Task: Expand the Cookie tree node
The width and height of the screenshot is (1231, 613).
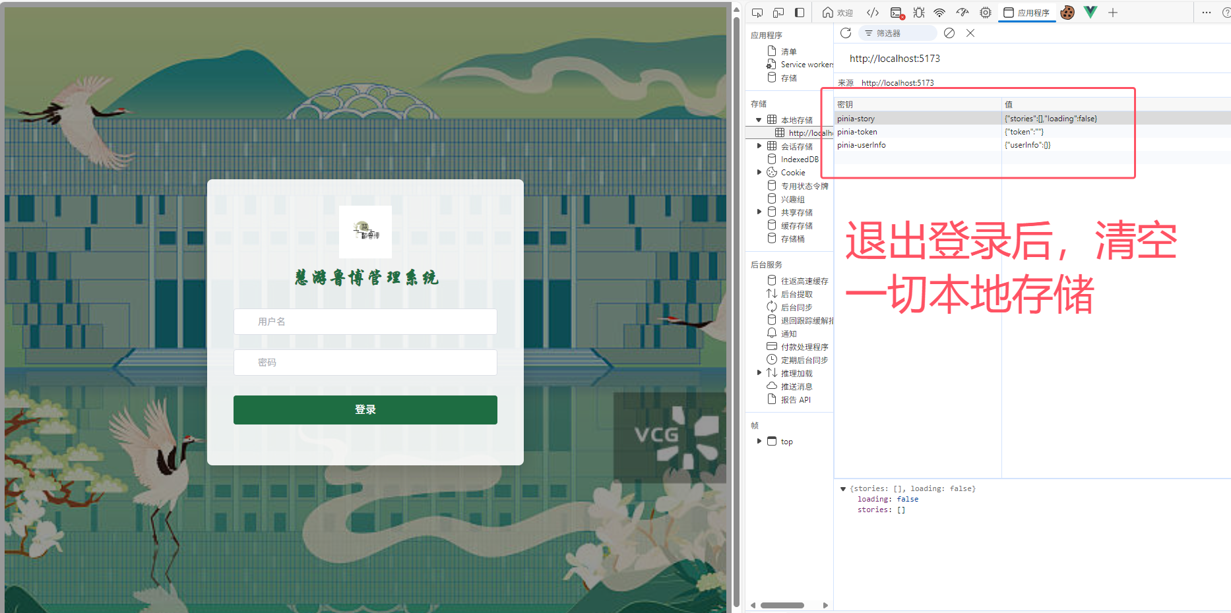Action: point(759,173)
